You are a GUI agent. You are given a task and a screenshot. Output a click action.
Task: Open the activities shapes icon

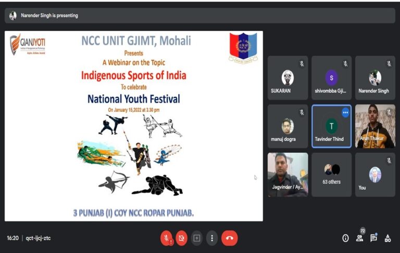(x=387, y=238)
